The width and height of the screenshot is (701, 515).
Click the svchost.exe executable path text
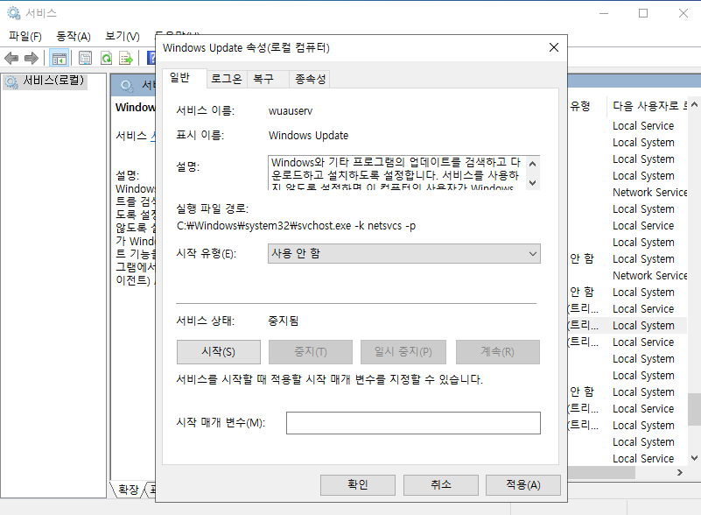coord(296,226)
